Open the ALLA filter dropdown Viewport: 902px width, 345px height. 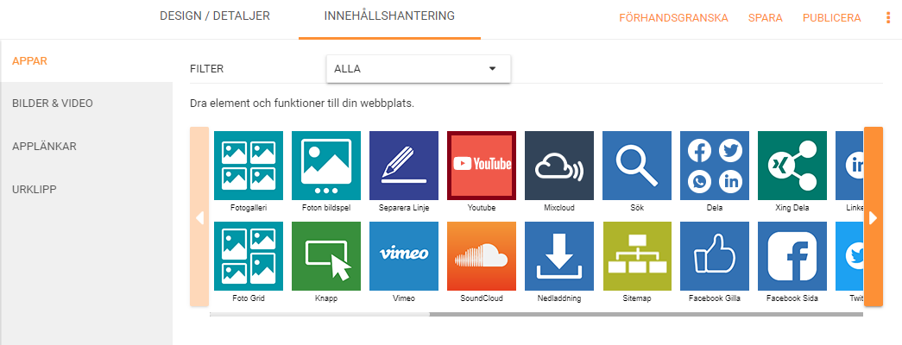(419, 69)
